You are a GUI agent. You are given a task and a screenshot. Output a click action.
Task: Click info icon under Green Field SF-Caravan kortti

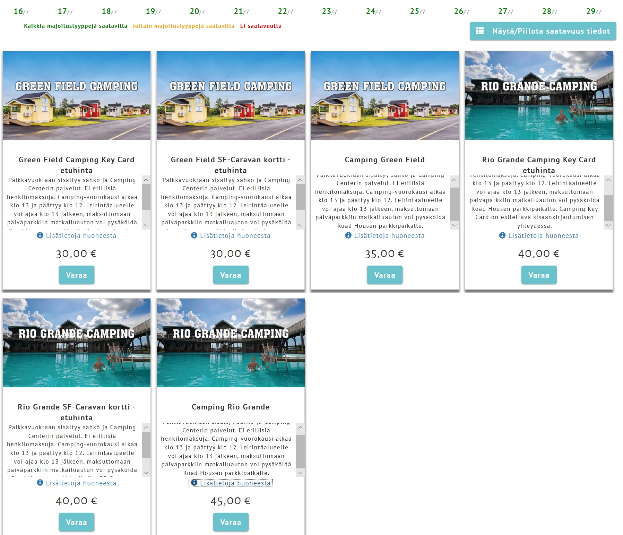(x=194, y=235)
